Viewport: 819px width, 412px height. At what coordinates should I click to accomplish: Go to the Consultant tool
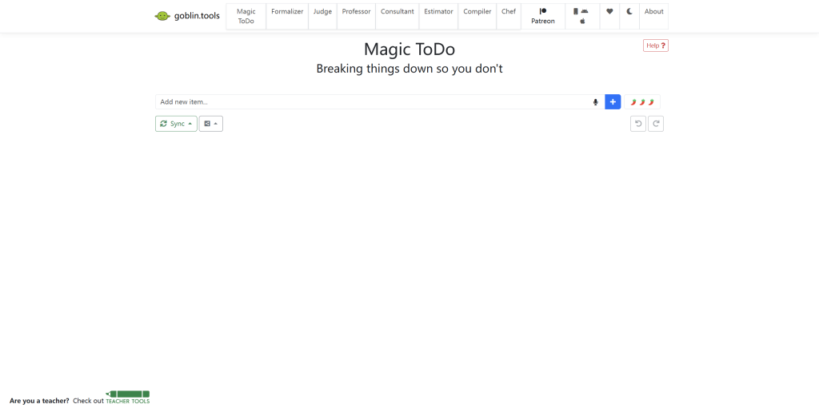[398, 16]
